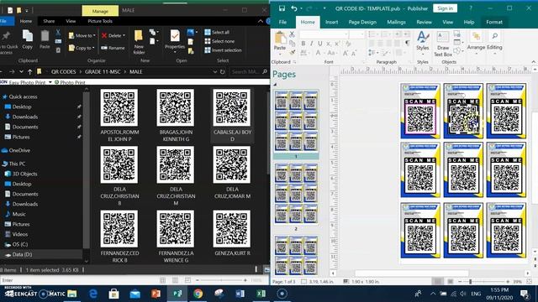Click the Save icon in Publisher title bar
The height and width of the screenshot is (302, 538).
tap(282, 8)
